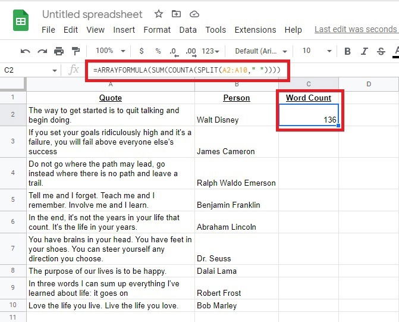The width and height of the screenshot is (399, 322).
Task: Move spreadsheet to a folder
Action: [x=176, y=14]
